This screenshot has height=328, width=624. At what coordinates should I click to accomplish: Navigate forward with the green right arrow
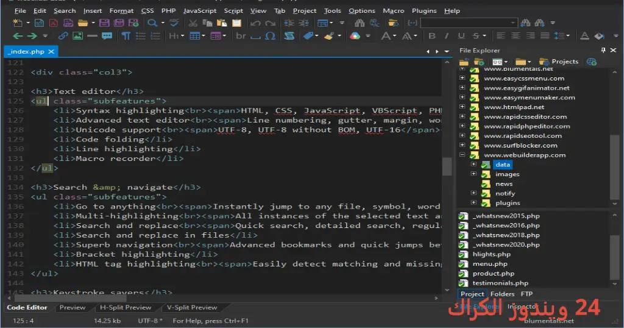tap(32, 36)
